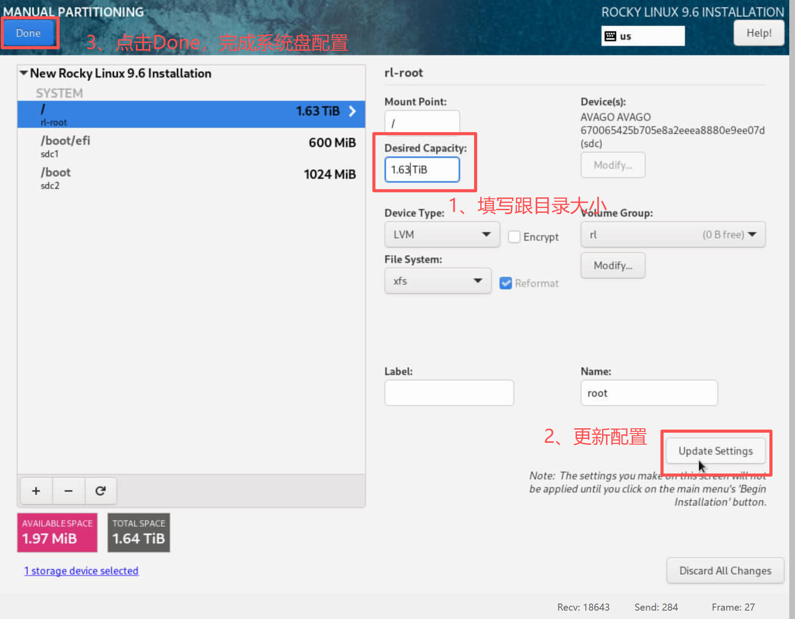Uncheck the Reformat checkbox
Screen dimensions: 795x619
(x=505, y=283)
